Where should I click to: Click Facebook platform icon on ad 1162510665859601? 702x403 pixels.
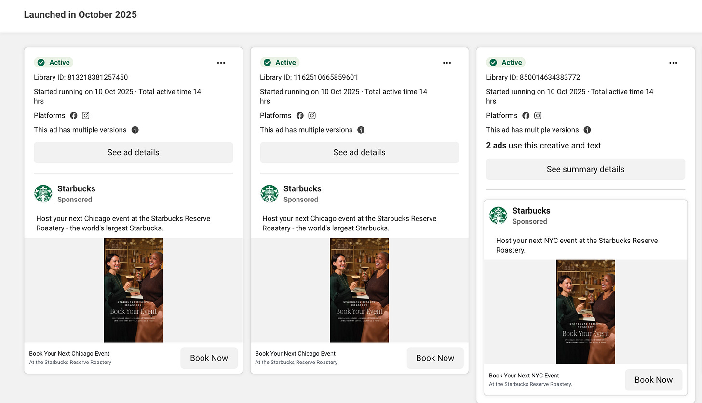coord(300,115)
